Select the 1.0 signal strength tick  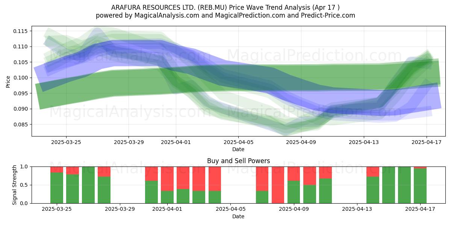tap(25, 166)
